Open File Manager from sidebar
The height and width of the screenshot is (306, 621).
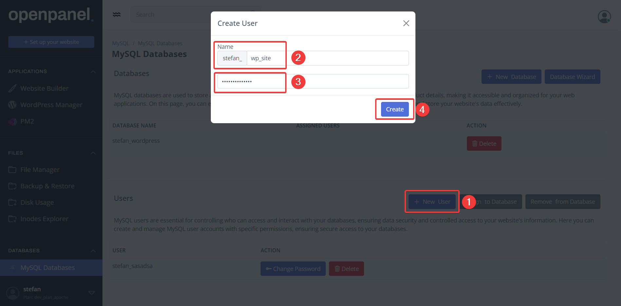coord(40,170)
